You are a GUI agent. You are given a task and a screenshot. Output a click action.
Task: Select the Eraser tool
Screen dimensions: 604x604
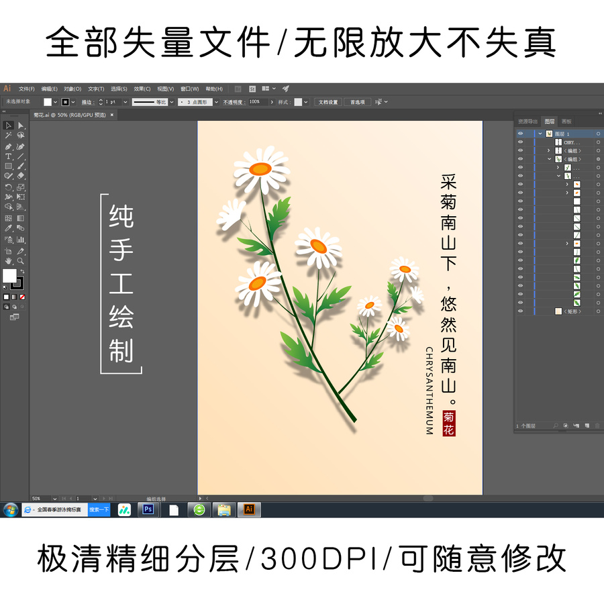coord(21,176)
